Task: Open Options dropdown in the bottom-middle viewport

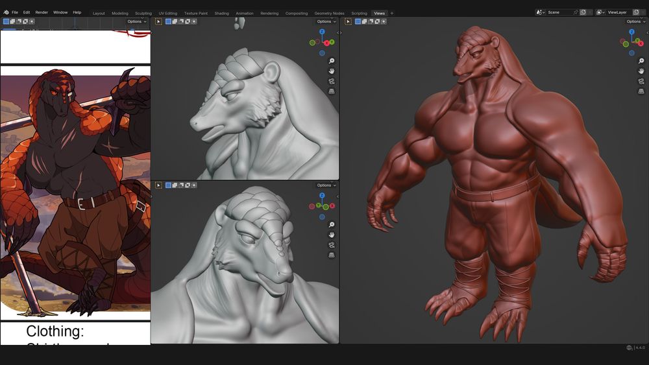Action: (x=326, y=185)
